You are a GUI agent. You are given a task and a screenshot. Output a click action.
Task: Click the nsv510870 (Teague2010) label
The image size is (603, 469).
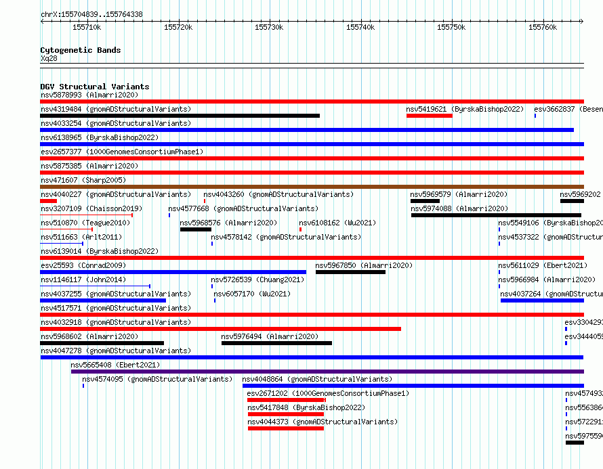coord(85,223)
